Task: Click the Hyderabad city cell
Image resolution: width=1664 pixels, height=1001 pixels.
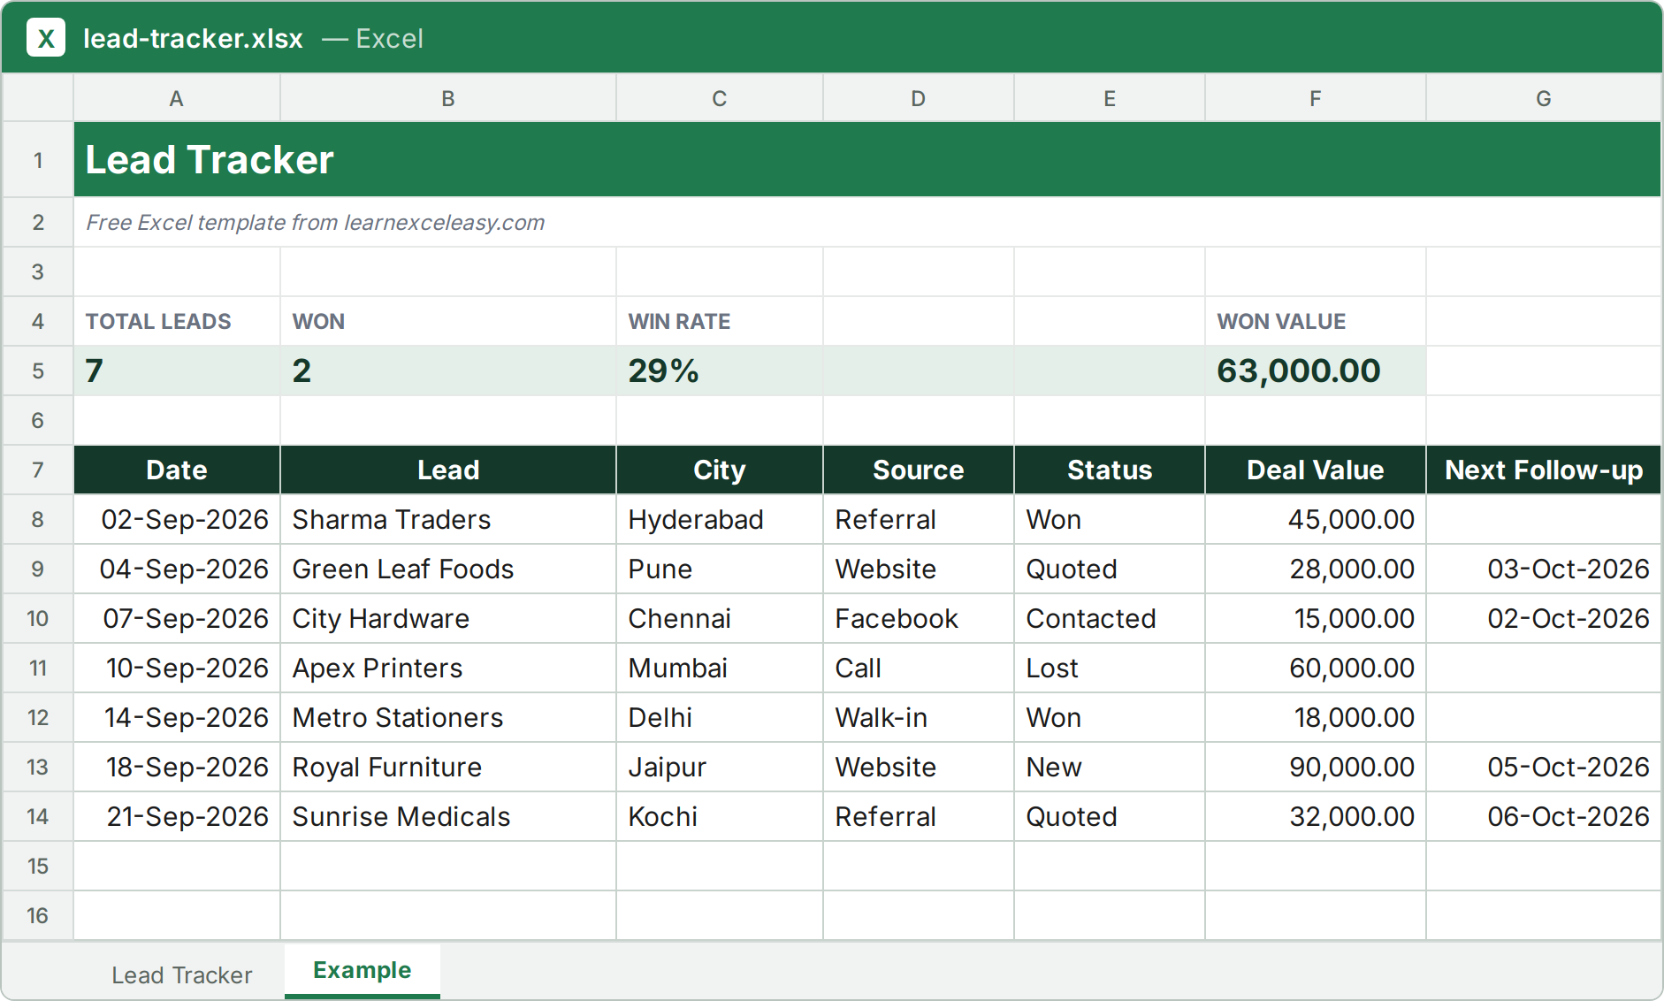Action: pos(720,519)
